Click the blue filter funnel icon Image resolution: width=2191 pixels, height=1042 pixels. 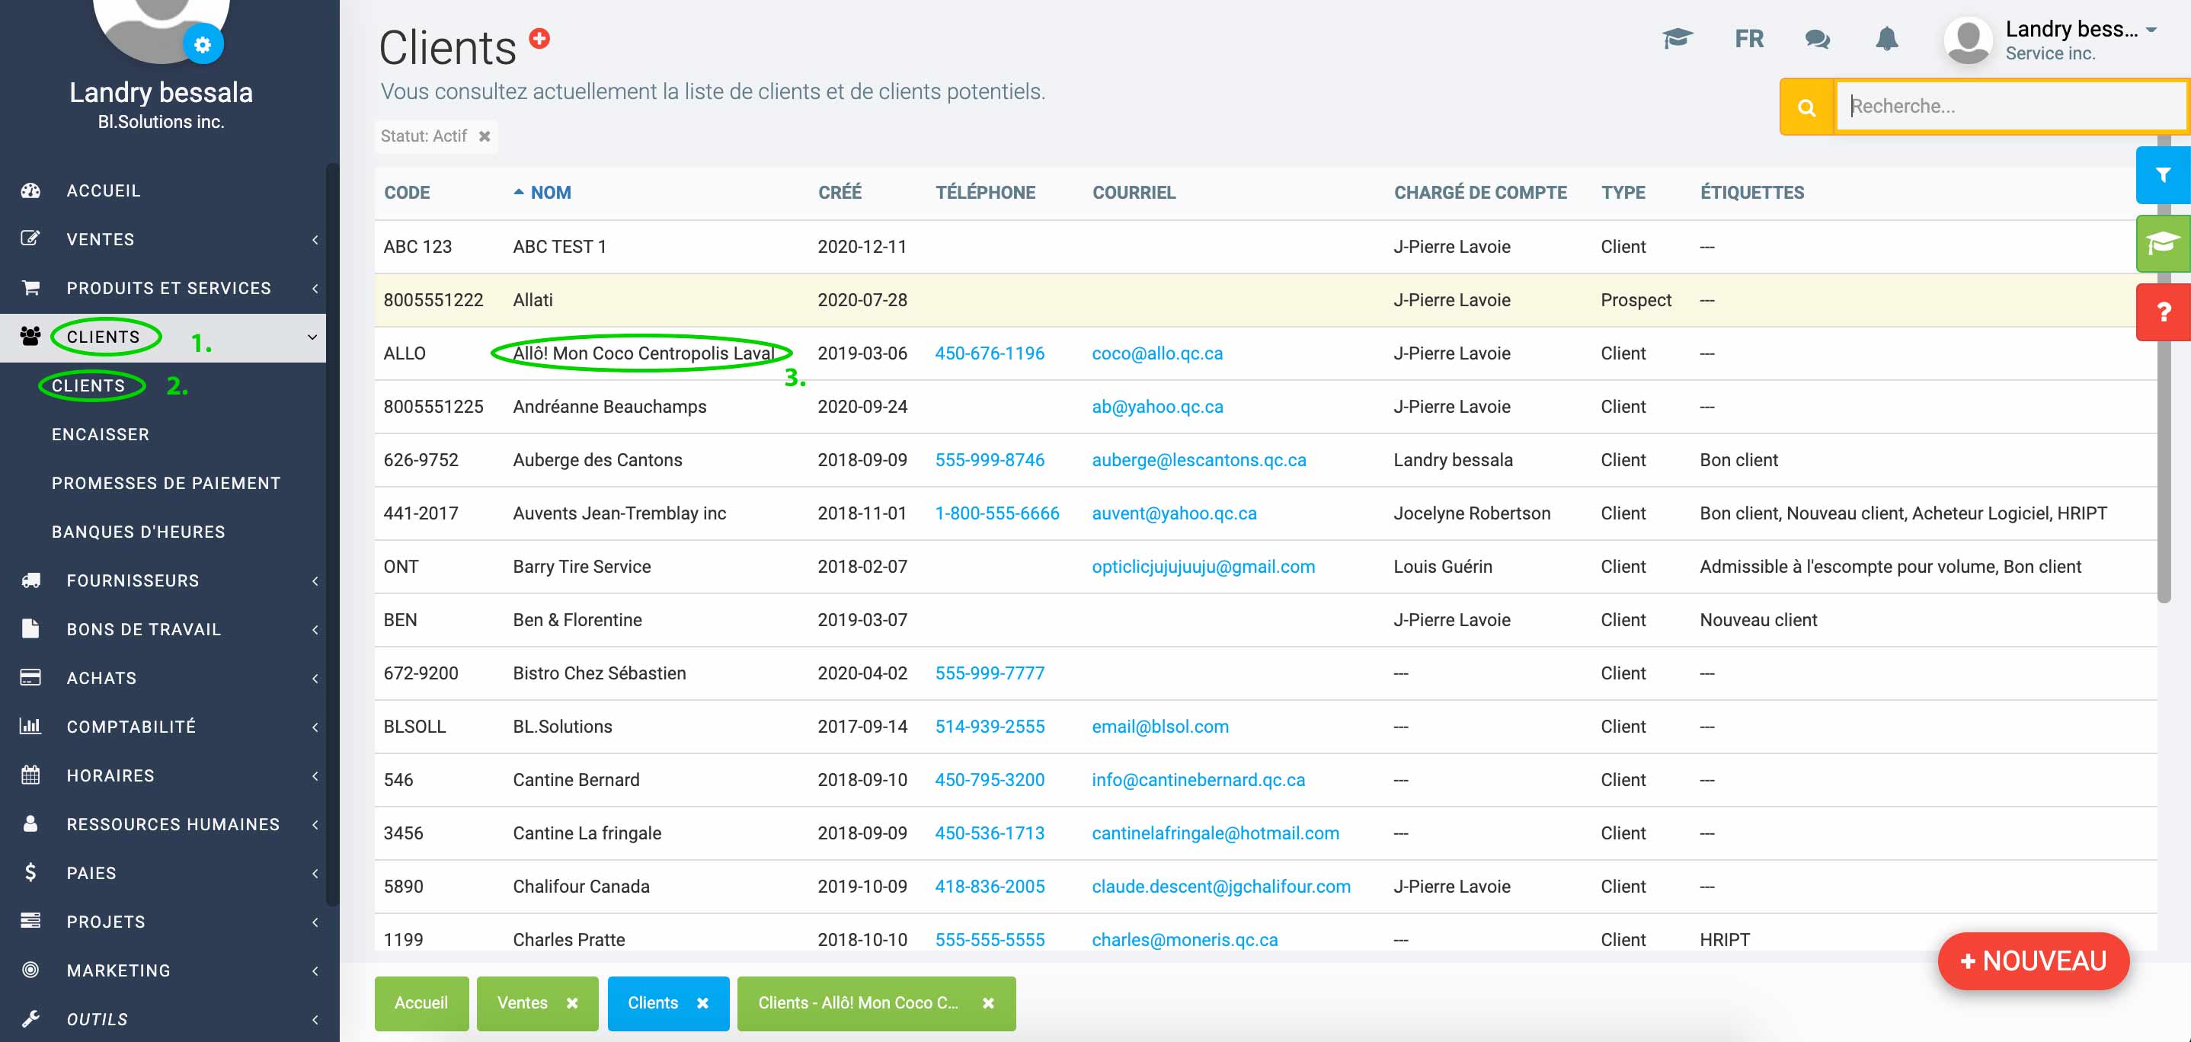coord(2162,175)
